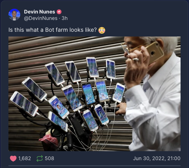
Task: Click the flushed face emoji
Action: pos(102,30)
